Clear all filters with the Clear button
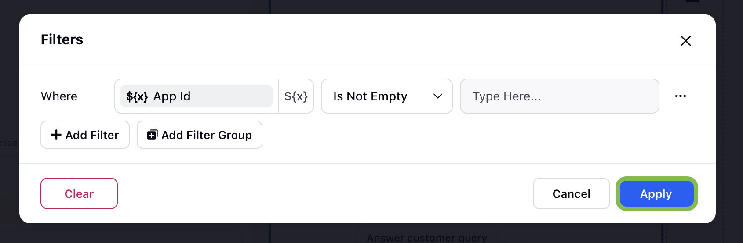 (x=79, y=193)
